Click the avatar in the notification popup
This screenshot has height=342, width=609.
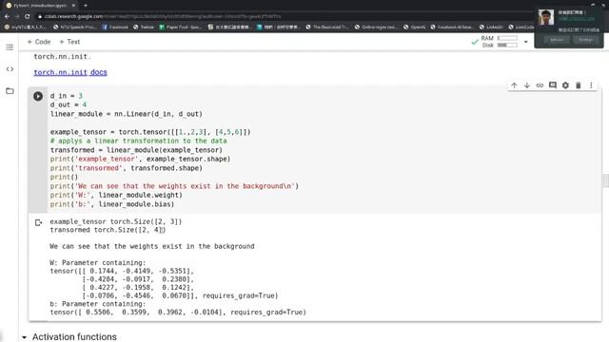(x=545, y=17)
